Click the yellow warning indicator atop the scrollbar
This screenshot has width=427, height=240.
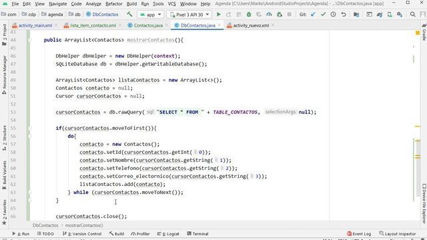pos(418,33)
